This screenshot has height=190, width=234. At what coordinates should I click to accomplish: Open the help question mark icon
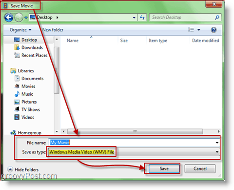214,30
